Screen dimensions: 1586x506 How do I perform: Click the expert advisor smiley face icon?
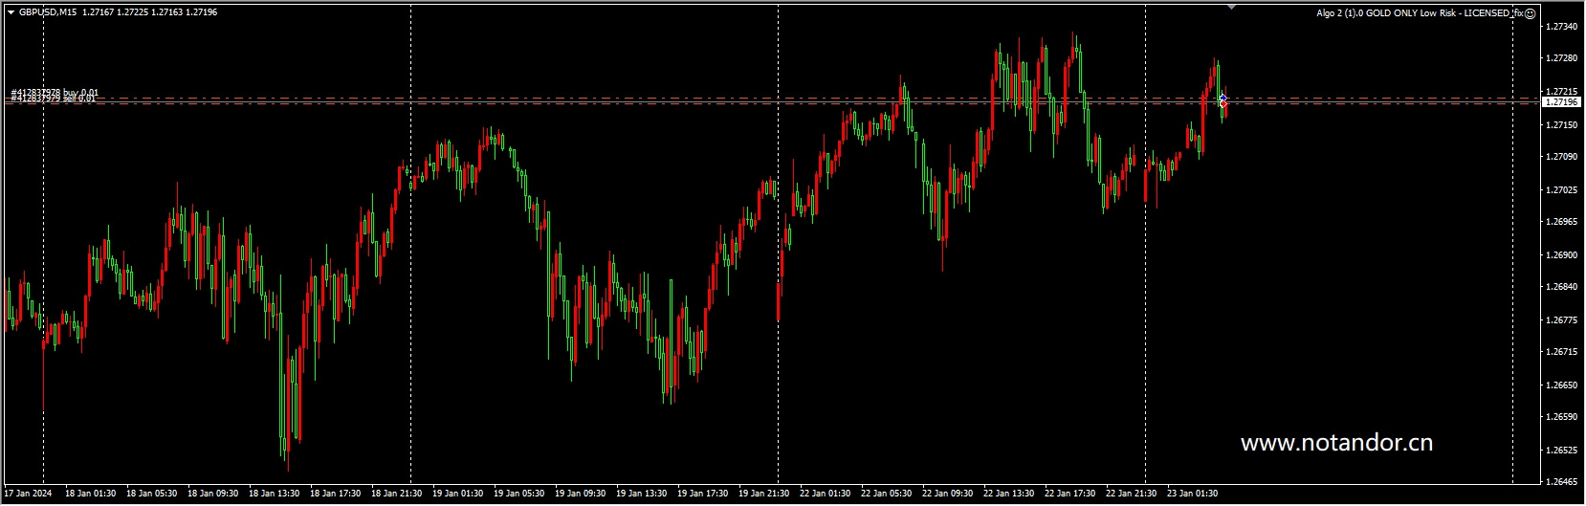tap(1530, 12)
